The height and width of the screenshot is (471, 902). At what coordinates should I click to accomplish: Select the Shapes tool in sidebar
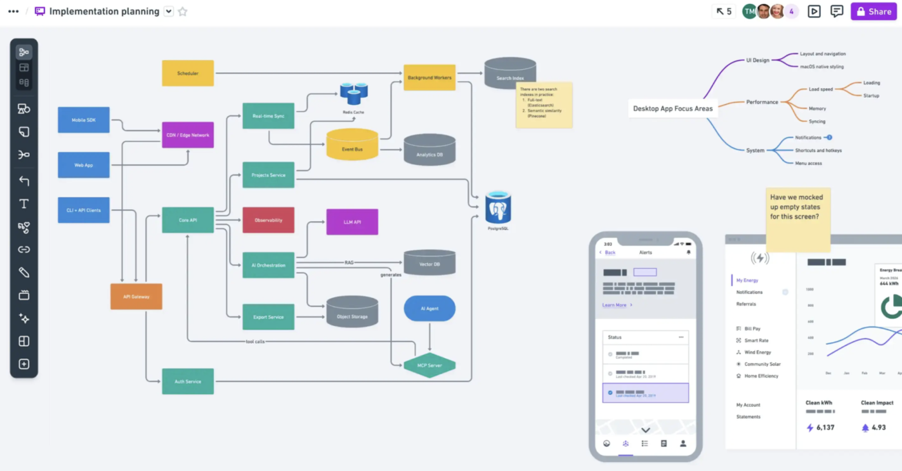(24, 109)
